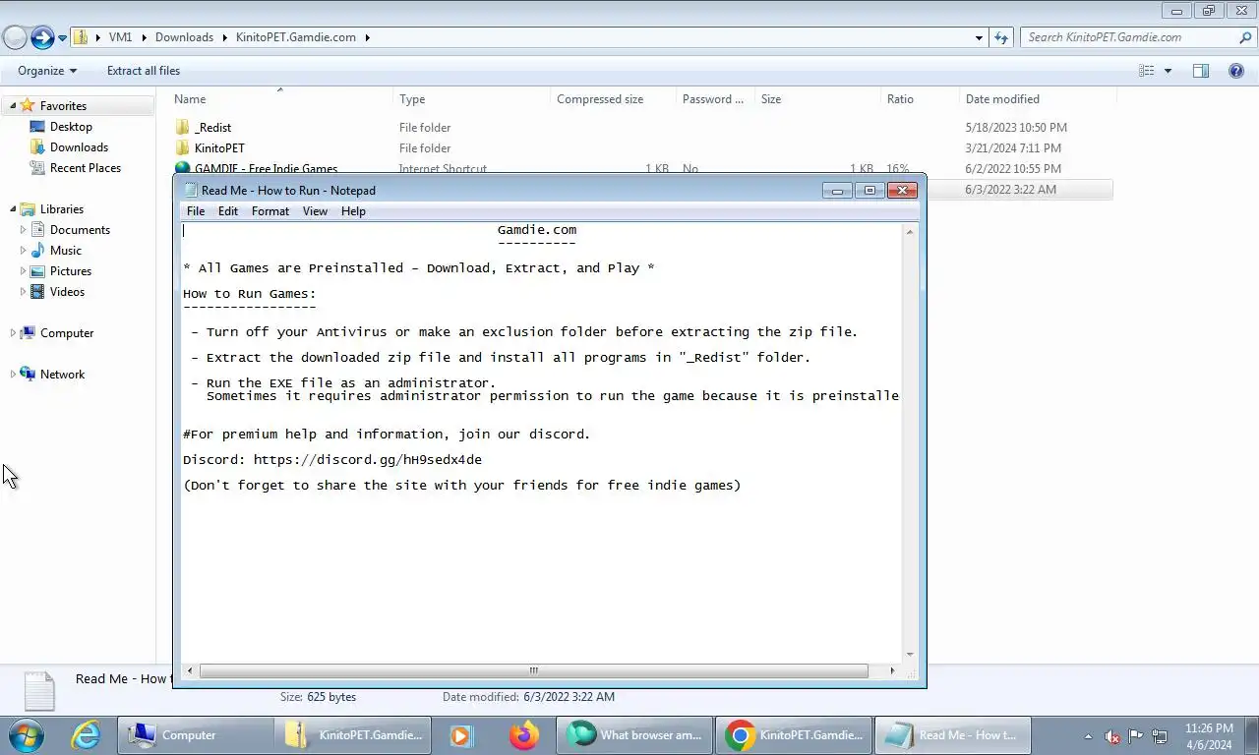The height and width of the screenshot is (755, 1259).
Task: Click the Organize dropdown in Explorer
Action: point(47,71)
